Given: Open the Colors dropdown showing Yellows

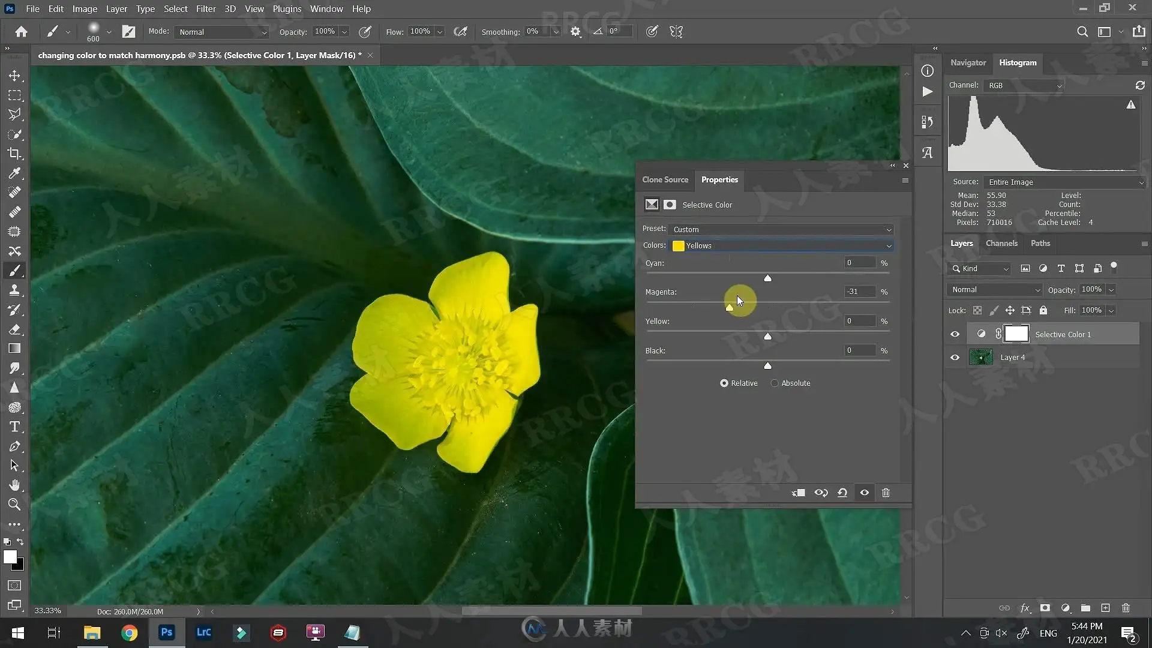Looking at the screenshot, I should click(x=781, y=245).
